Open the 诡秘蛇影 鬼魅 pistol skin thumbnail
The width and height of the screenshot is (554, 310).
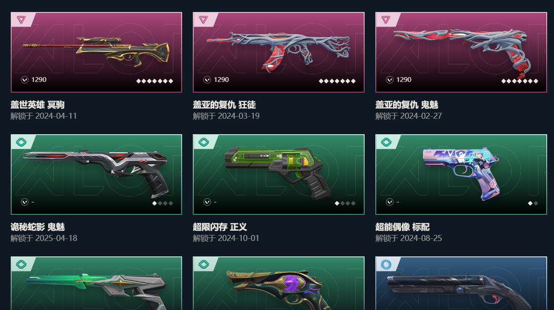(96, 174)
